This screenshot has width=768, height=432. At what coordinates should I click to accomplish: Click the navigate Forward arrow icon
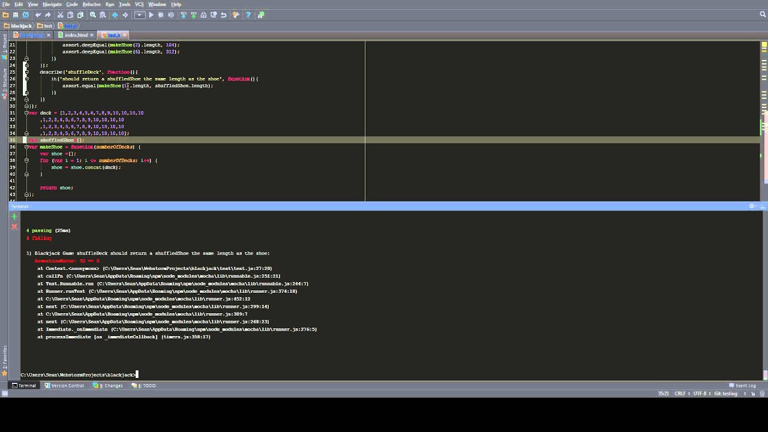point(125,15)
